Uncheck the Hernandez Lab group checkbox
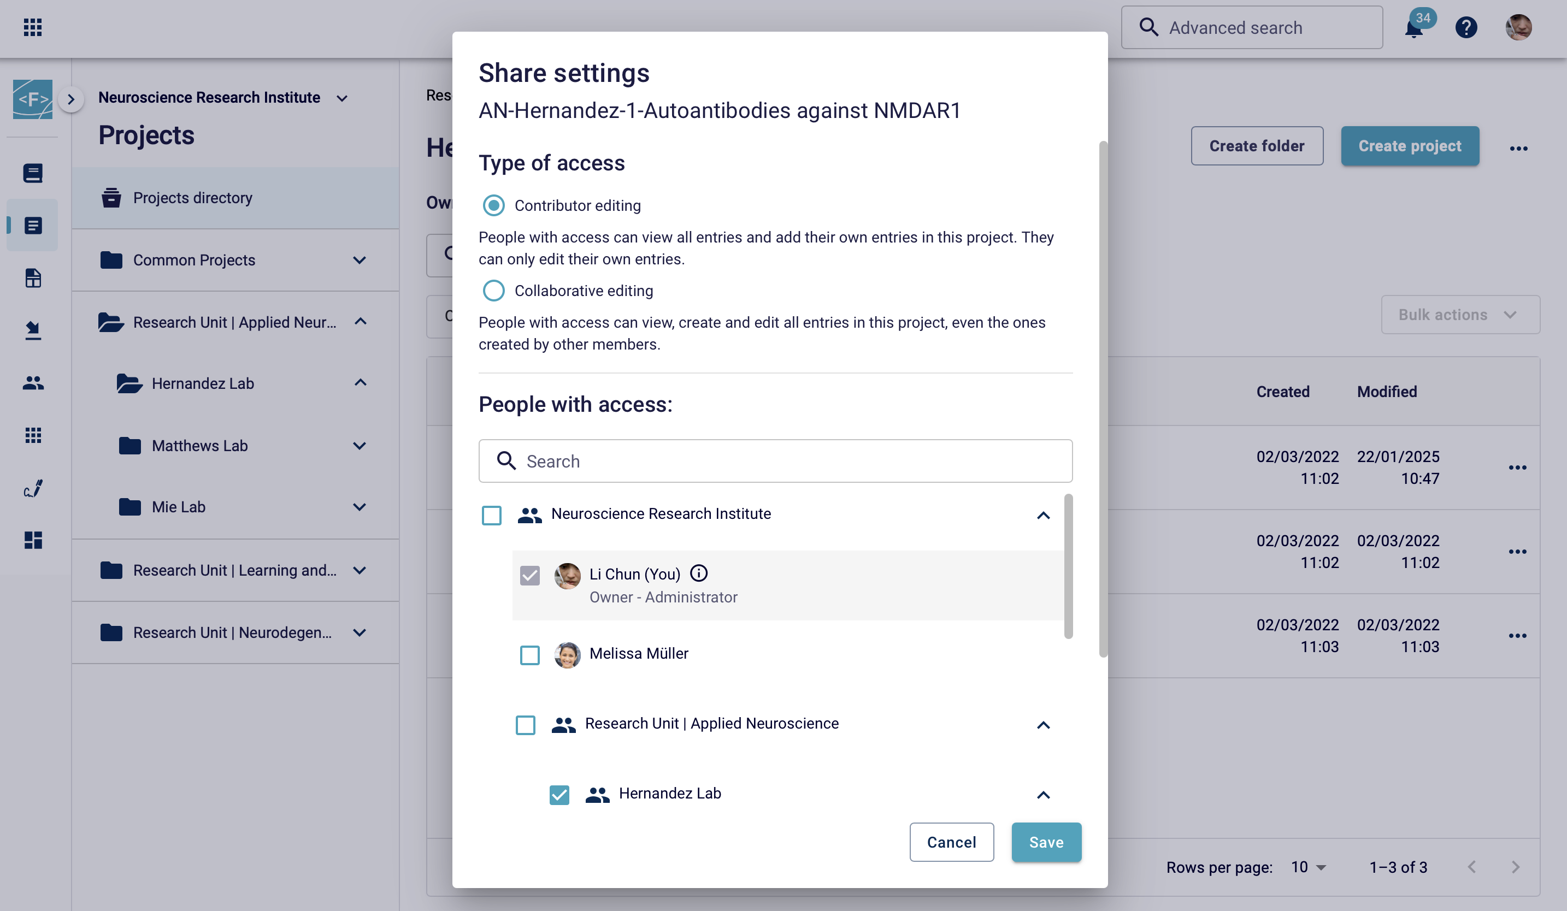1567x911 pixels. coord(559,794)
